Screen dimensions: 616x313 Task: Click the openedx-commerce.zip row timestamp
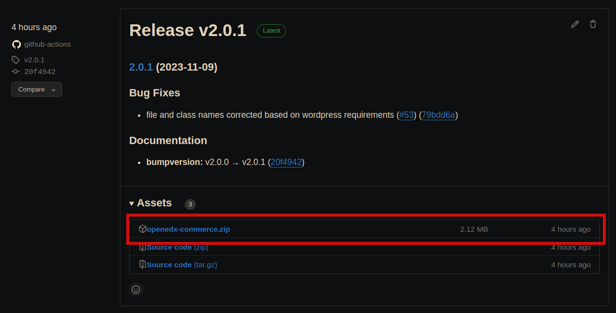[x=571, y=229]
